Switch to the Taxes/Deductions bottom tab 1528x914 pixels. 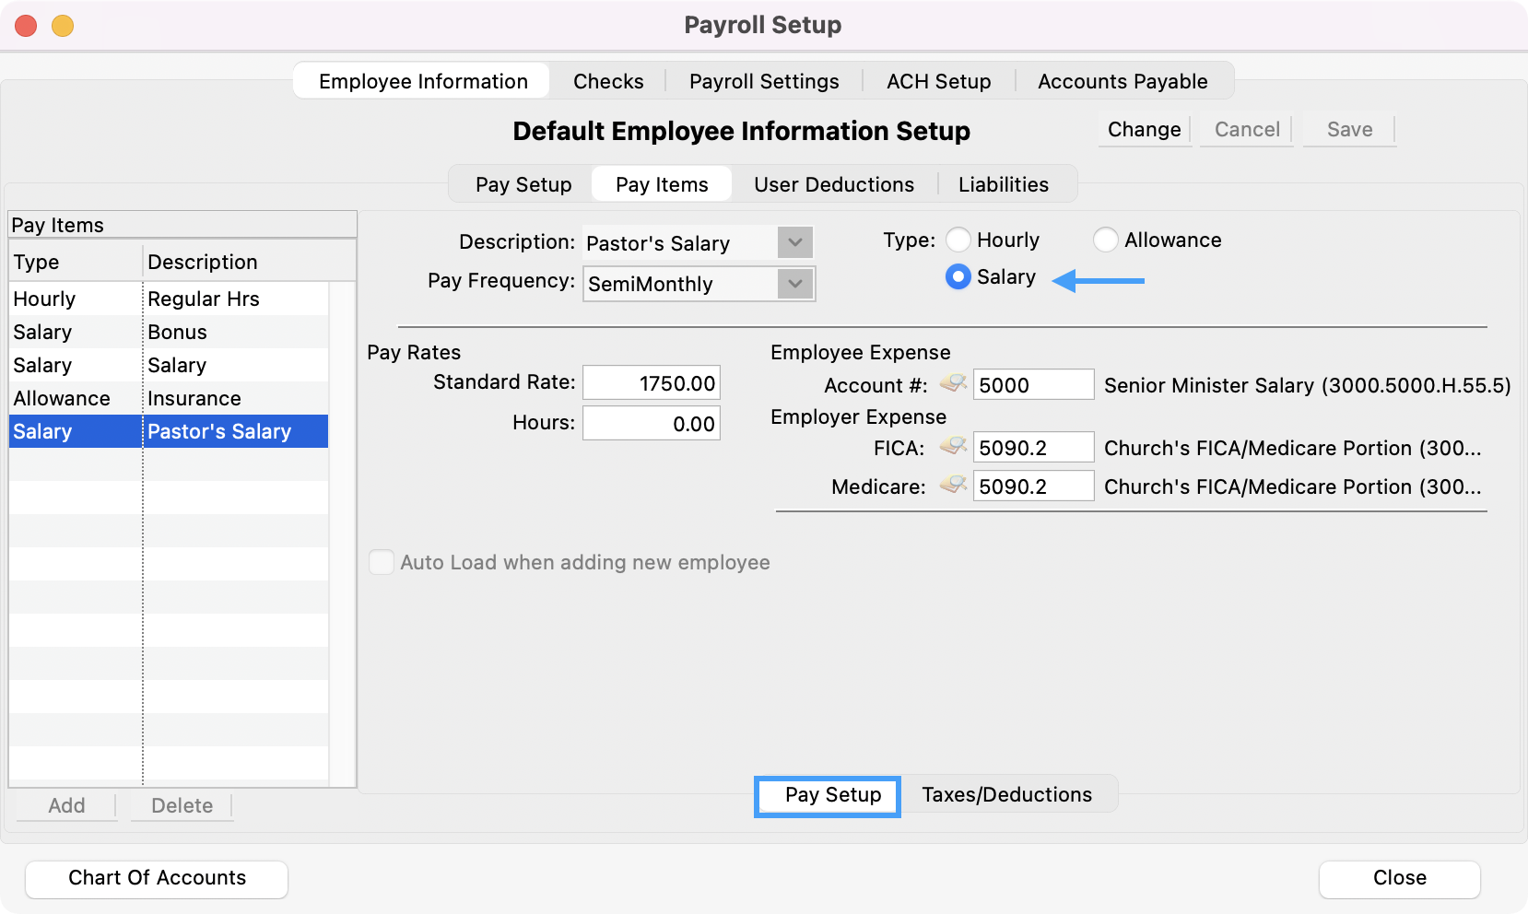[x=1006, y=794]
